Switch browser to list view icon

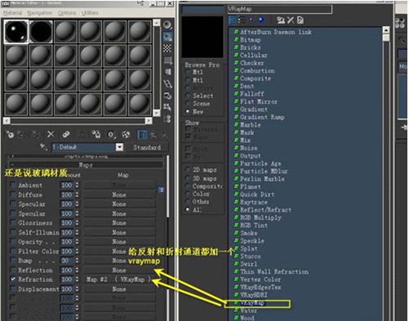tap(233, 20)
